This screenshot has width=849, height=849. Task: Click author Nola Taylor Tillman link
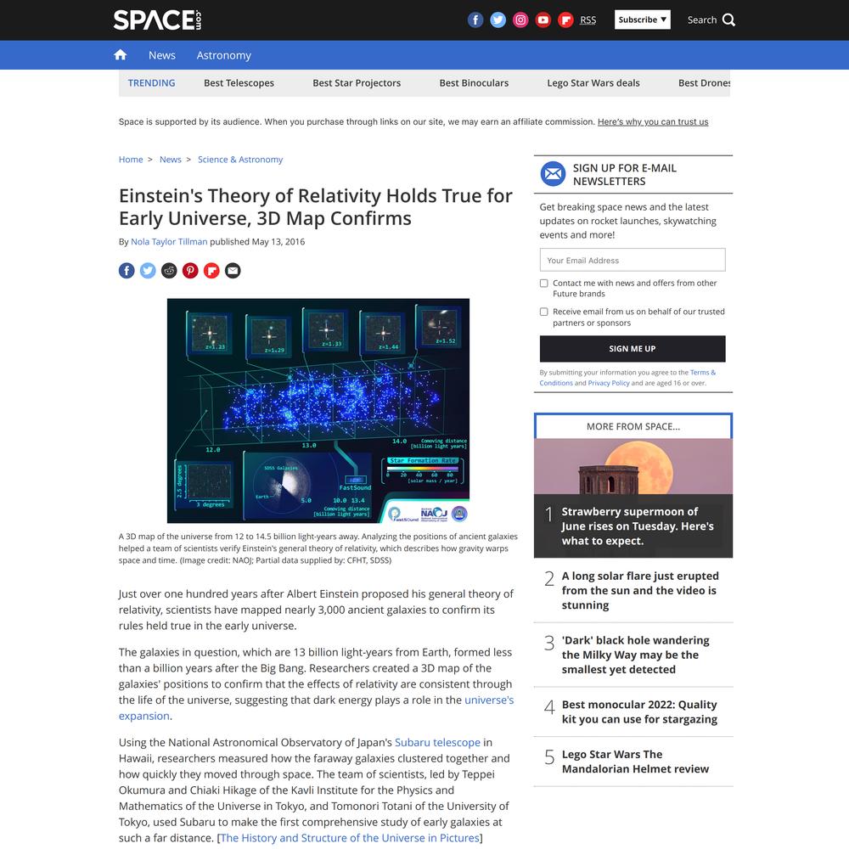tap(169, 241)
